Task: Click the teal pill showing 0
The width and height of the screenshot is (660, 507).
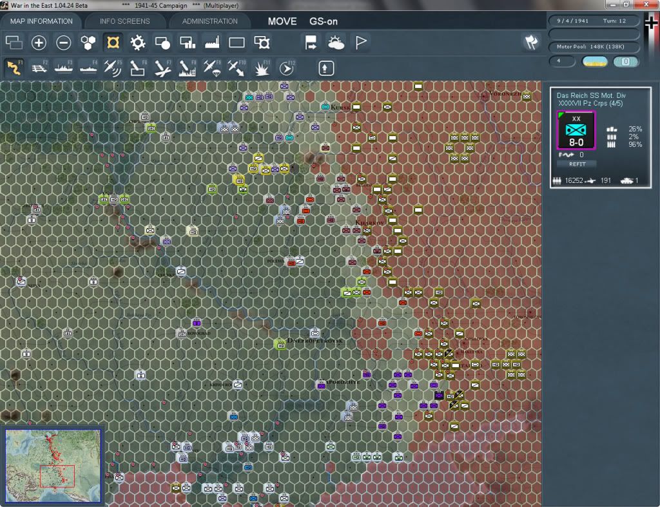Action: tap(625, 62)
